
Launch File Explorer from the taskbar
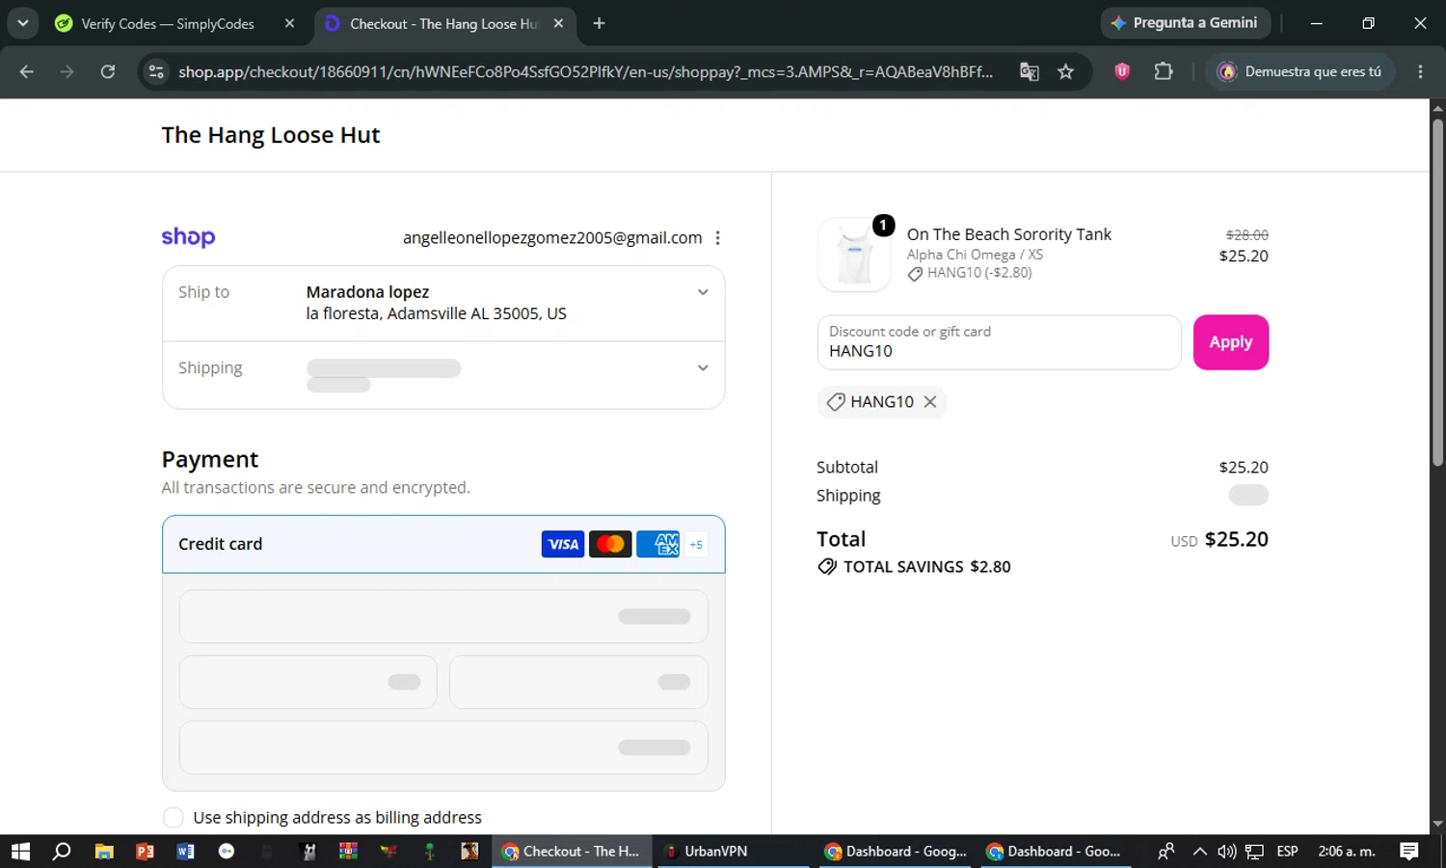point(104,852)
